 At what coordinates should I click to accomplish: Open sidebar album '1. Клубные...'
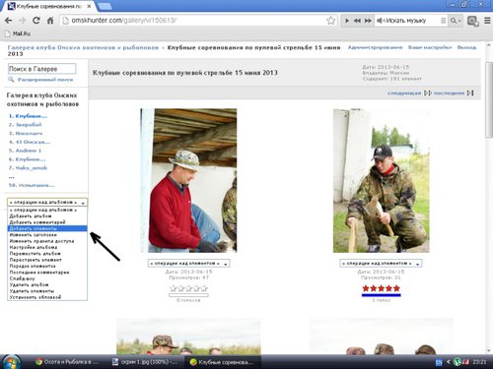tap(28, 116)
